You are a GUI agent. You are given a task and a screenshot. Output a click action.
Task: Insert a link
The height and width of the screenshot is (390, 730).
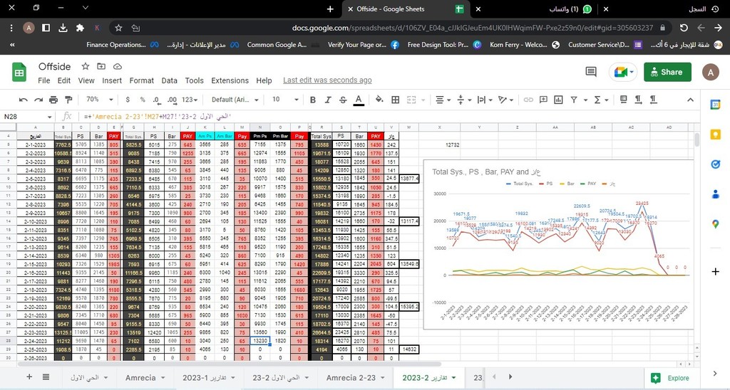coord(528,100)
